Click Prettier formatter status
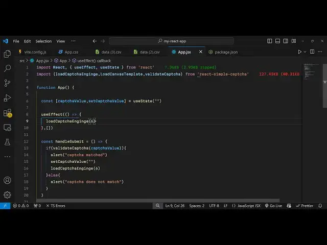This screenshot has width=327, height=245. pos(305,206)
